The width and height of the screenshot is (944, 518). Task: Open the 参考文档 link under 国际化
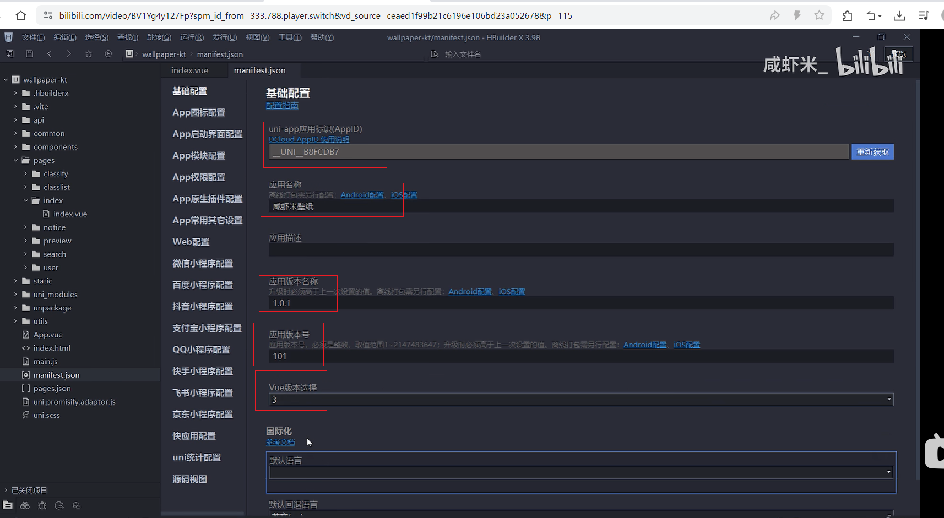pyautogui.click(x=280, y=442)
